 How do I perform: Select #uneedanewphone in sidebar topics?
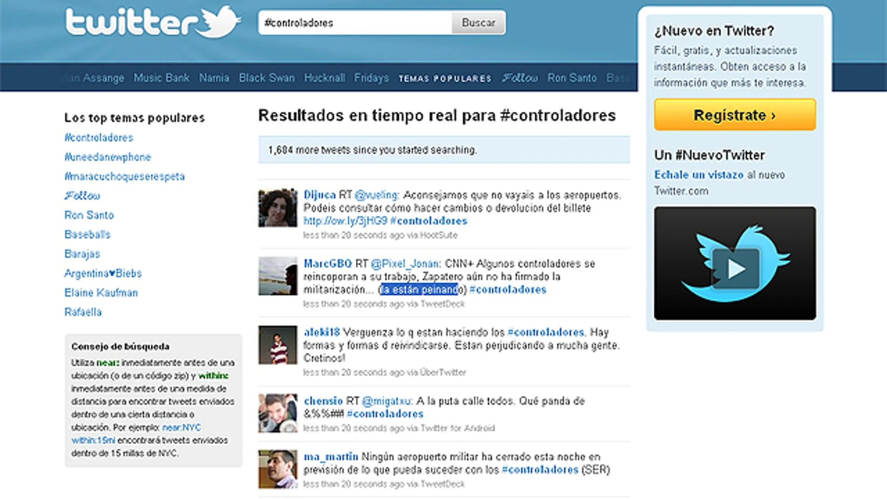pos(108,157)
